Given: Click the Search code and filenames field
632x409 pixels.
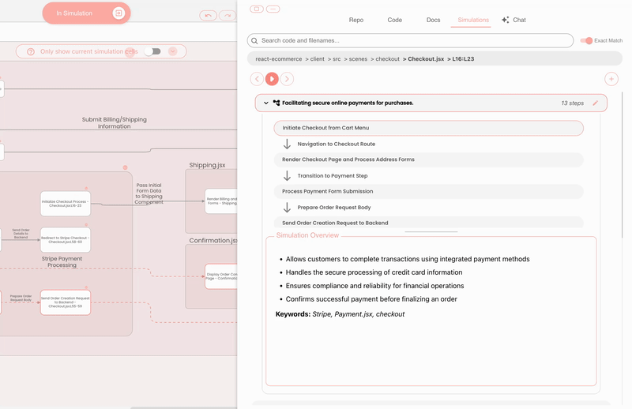Looking at the screenshot, I should pyautogui.click(x=411, y=40).
